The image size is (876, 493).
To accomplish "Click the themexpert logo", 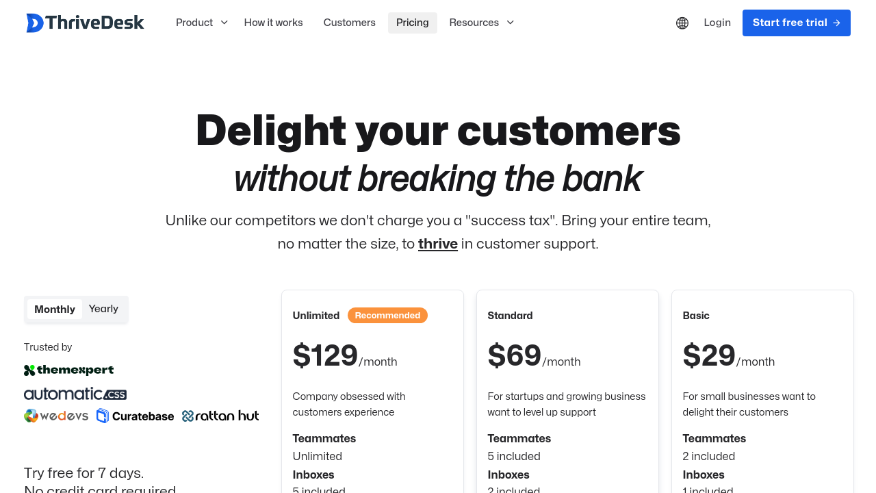I will [69, 370].
